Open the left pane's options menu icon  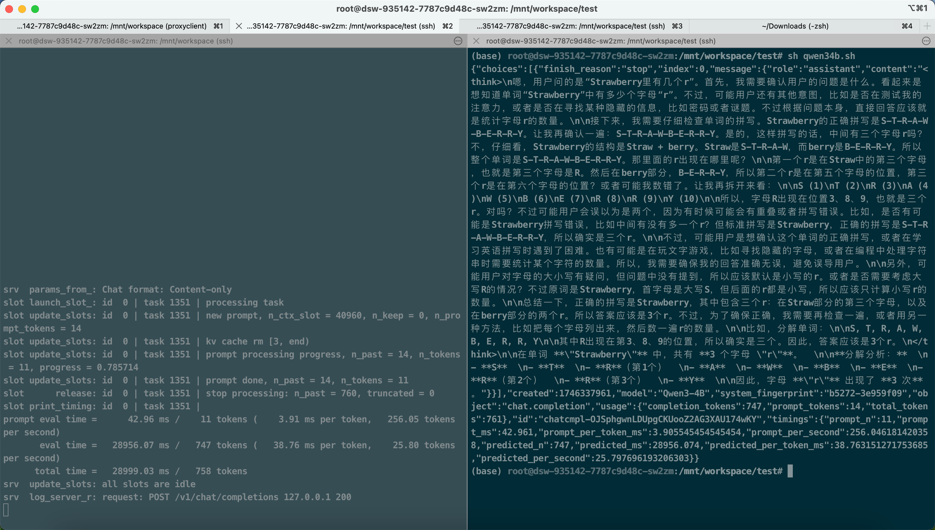tap(458, 41)
